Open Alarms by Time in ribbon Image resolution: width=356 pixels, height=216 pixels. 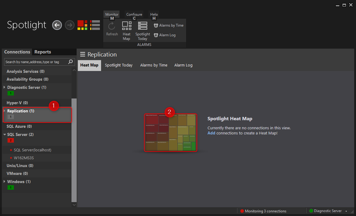tap(169, 25)
